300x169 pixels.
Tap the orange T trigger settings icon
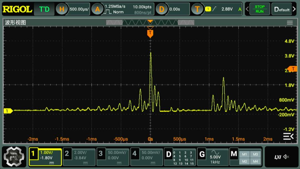pyautogui.click(x=197, y=9)
